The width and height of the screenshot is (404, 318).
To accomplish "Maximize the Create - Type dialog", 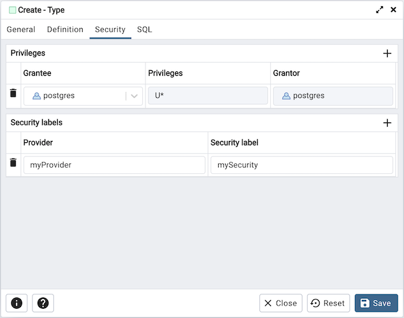I will (x=380, y=10).
